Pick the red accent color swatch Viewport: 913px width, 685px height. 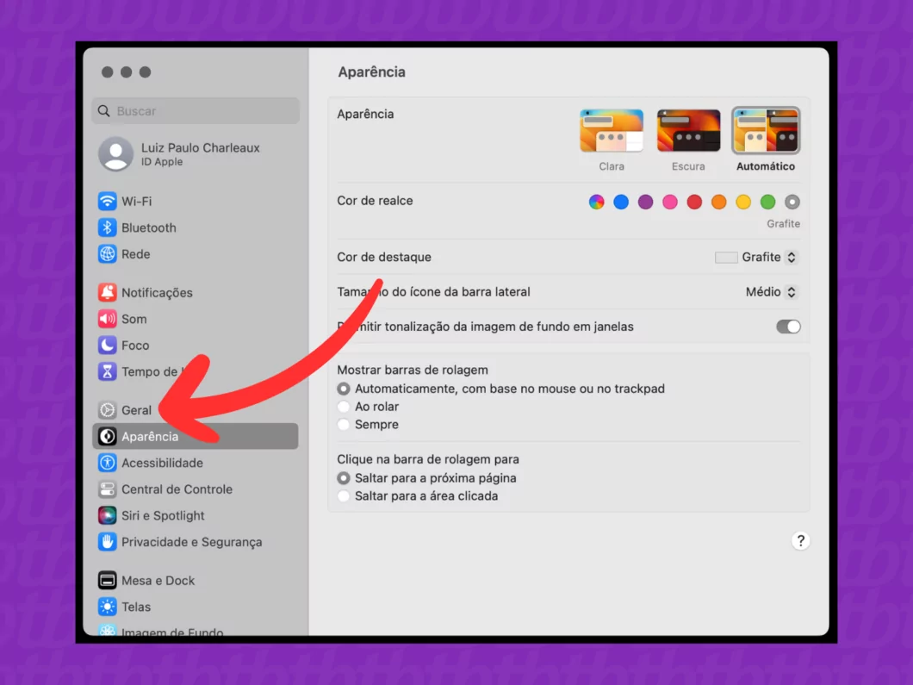tap(694, 202)
